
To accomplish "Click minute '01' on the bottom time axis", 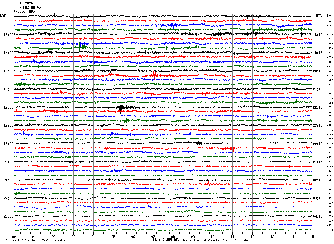I will pos(34,237).
